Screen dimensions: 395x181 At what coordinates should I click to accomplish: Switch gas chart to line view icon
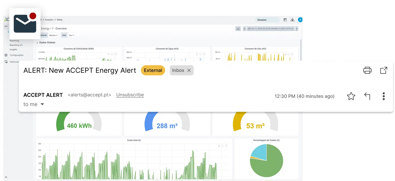[293, 54]
